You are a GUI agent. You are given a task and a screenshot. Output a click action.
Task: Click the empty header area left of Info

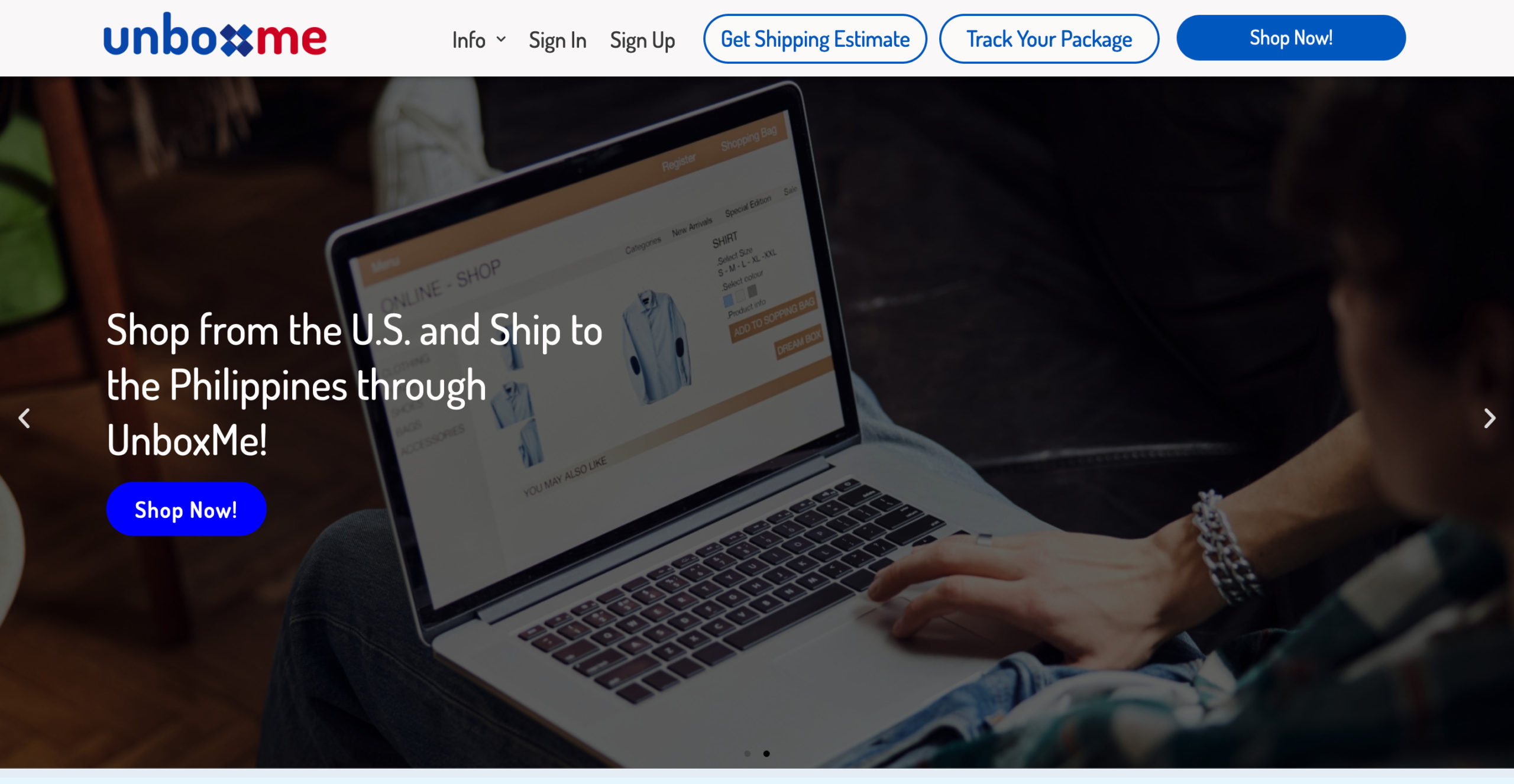(x=387, y=38)
